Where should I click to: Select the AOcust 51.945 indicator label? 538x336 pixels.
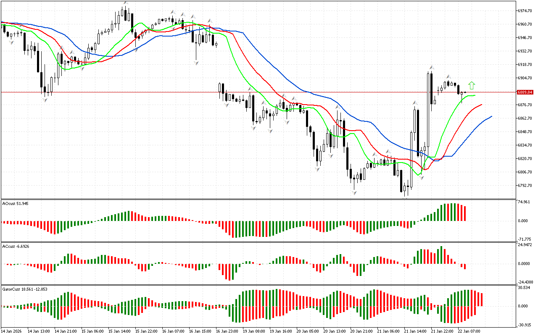tap(15, 203)
